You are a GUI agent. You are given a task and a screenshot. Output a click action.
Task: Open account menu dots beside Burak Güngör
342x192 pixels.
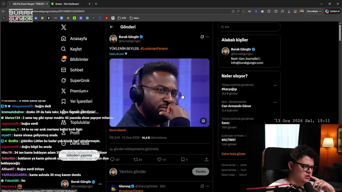pyautogui.click(x=100, y=184)
